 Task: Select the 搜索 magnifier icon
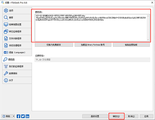[x=6, y=17]
